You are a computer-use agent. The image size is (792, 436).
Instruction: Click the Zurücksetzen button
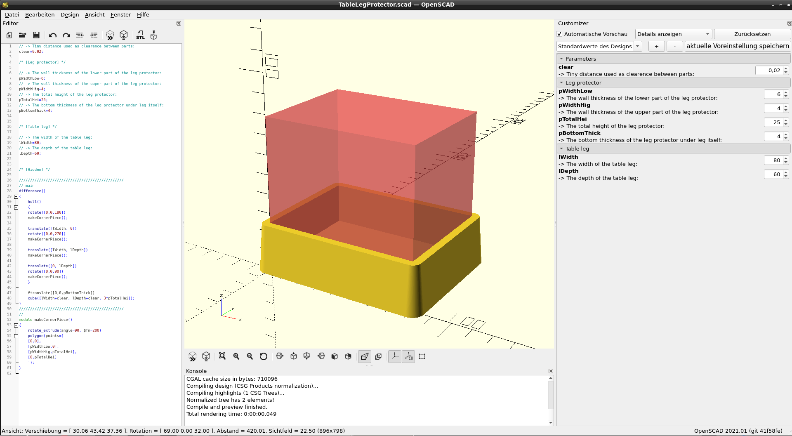(752, 34)
